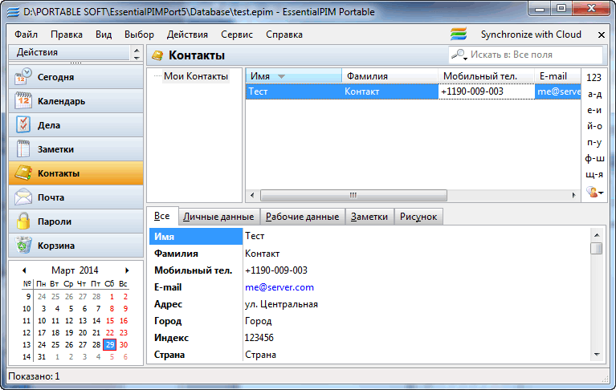Open search field scope dropdown magnifier

[459, 55]
